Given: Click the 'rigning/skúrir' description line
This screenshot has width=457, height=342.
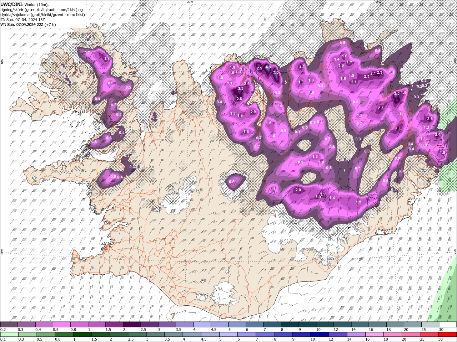Looking at the screenshot, I should 42,9.
